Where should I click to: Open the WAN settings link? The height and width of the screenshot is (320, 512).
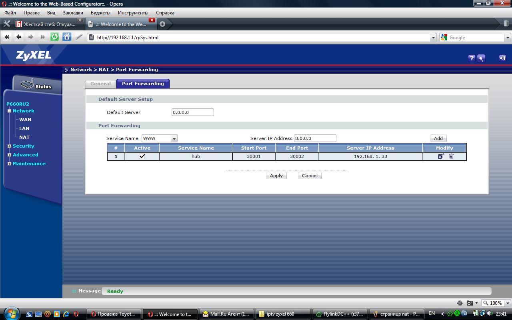pyautogui.click(x=25, y=120)
